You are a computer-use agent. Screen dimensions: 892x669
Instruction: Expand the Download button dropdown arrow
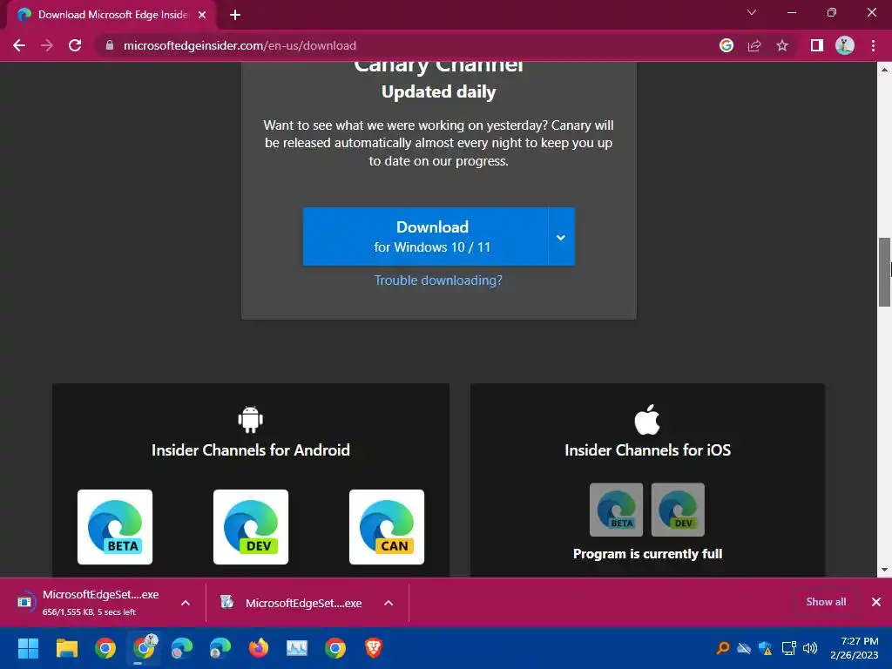click(x=561, y=237)
